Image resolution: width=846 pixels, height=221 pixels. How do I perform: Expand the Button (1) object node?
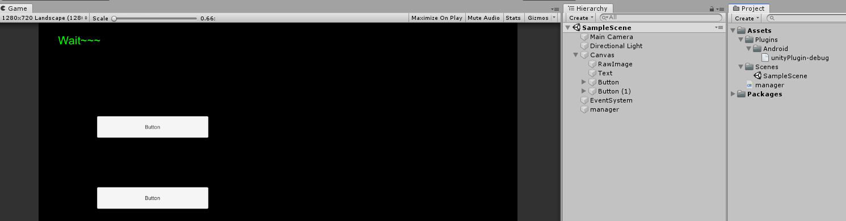(584, 91)
